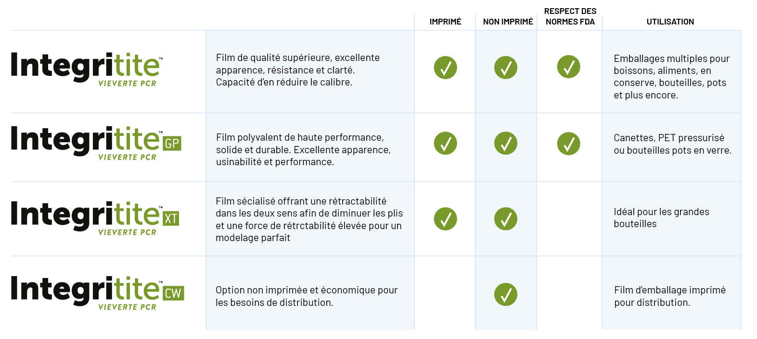Viewport: 757px width, 339px height.
Task: Click Imprimé checkmark for Integritite XT row
Action: tap(445, 219)
